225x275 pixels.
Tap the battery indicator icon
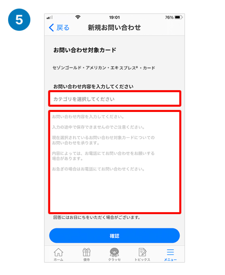pos(179,17)
